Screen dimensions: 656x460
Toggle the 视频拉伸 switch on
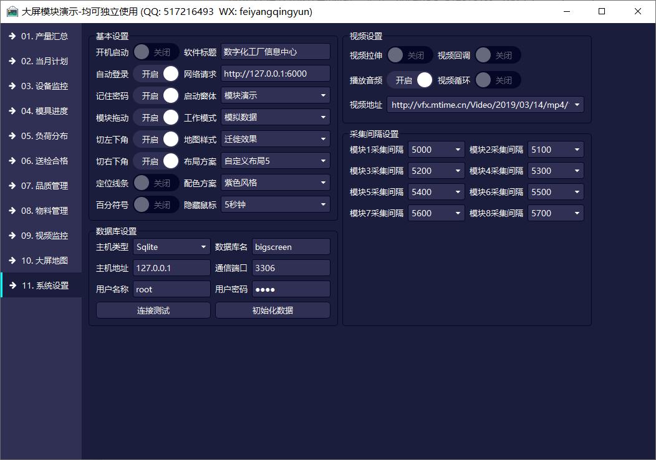click(410, 55)
